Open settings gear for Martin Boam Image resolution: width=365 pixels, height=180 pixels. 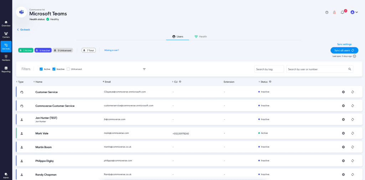click(343, 147)
